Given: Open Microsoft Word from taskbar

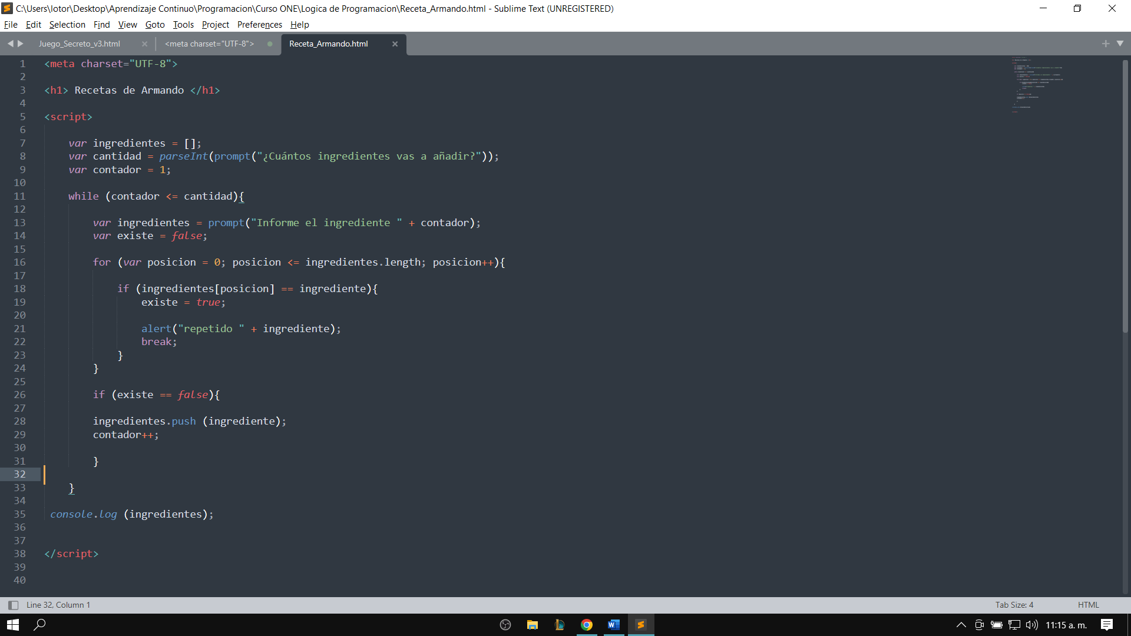Looking at the screenshot, I should click(613, 625).
